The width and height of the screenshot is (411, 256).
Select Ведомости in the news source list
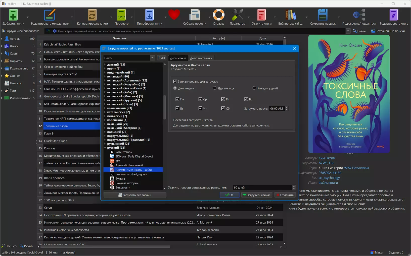click(x=123, y=187)
